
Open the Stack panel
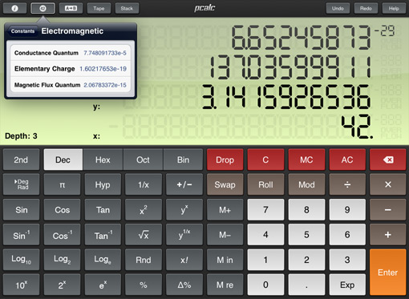pyautogui.click(x=127, y=8)
